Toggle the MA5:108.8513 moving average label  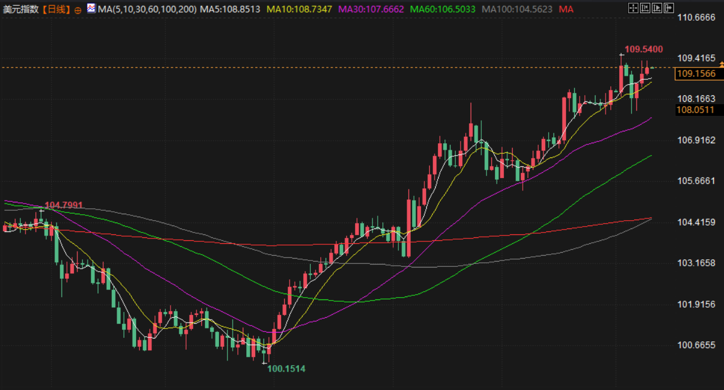click(230, 9)
